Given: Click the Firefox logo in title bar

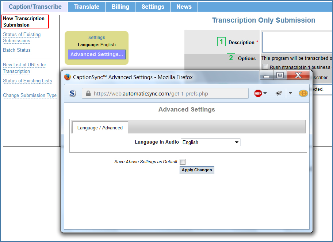Looking at the screenshot, I should (x=68, y=77).
